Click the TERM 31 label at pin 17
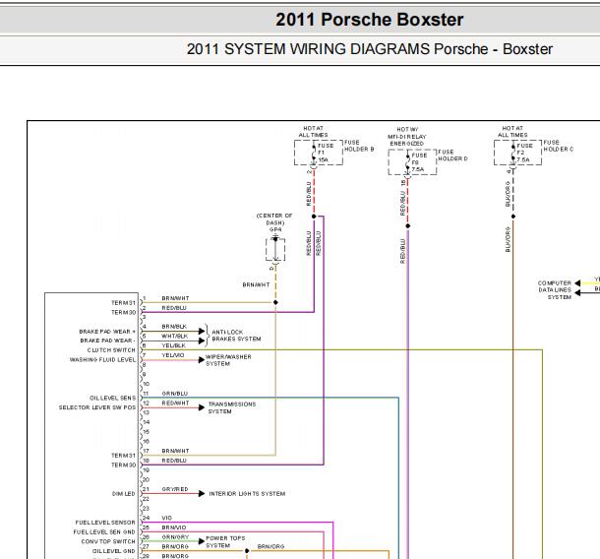Screen dimensions: 600x559 click(x=123, y=456)
